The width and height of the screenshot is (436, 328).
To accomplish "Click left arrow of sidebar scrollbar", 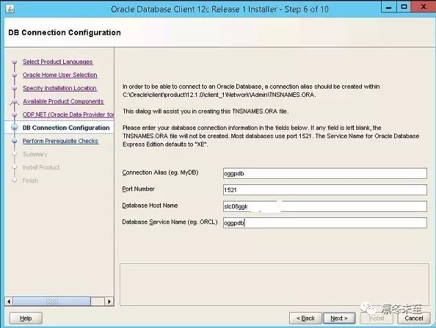I will (9, 301).
